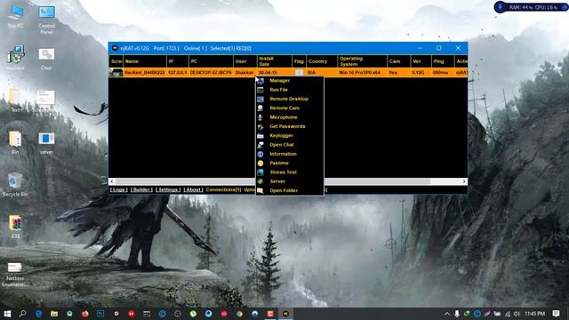569x320 pixels.
Task: Click the Ping column header
Action: tap(443, 61)
